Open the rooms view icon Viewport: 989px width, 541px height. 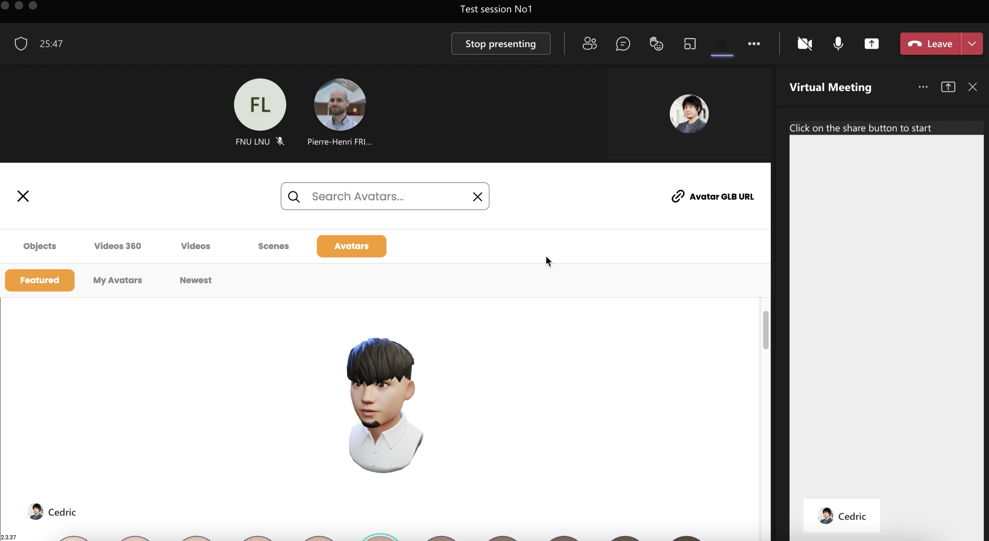(x=690, y=44)
